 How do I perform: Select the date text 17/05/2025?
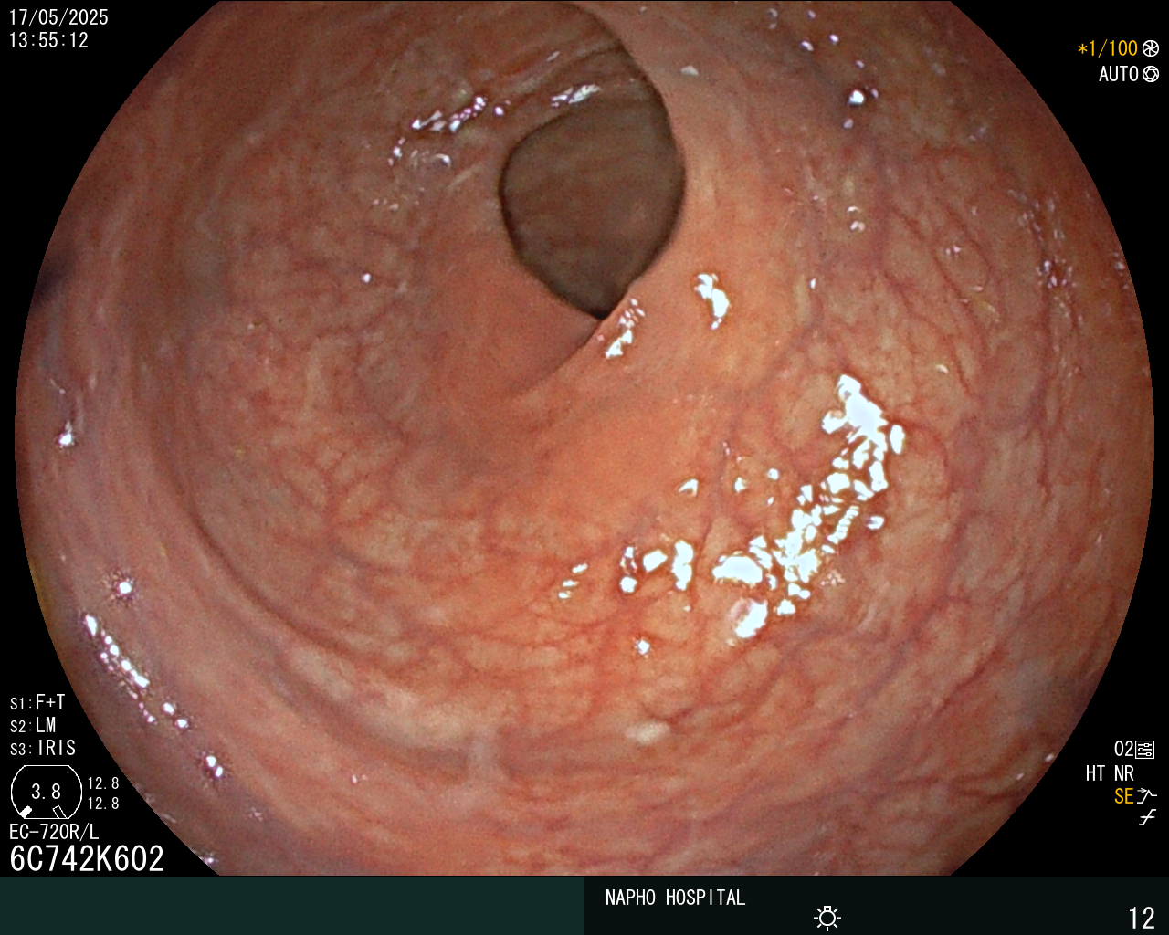58,17
